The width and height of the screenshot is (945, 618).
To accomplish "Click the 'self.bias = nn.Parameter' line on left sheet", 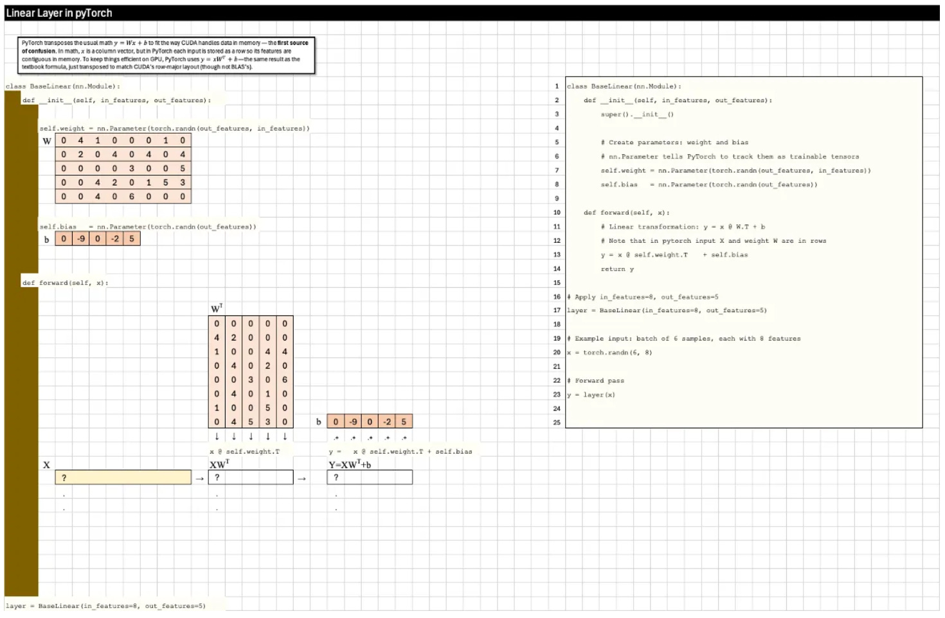I will [x=148, y=227].
